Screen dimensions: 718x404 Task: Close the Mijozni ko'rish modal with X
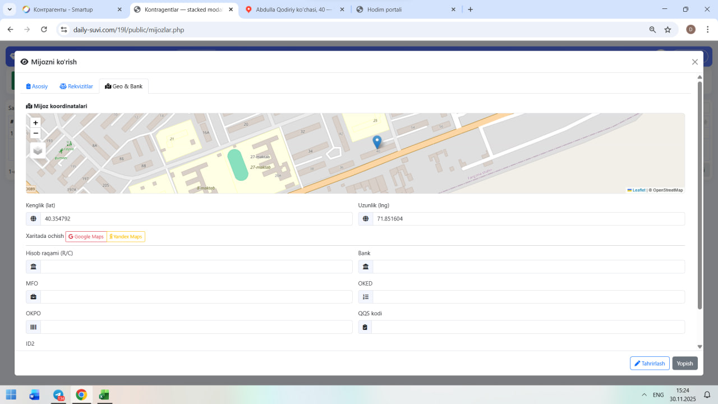pyautogui.click(x=695, y=62)
